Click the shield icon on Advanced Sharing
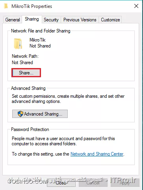The width and height of the screenshot is (143, 190). point(20,114)
